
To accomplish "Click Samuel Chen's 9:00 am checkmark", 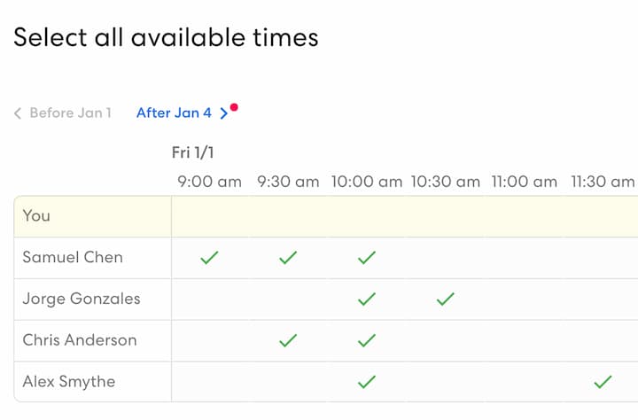I will coord(209,258).
